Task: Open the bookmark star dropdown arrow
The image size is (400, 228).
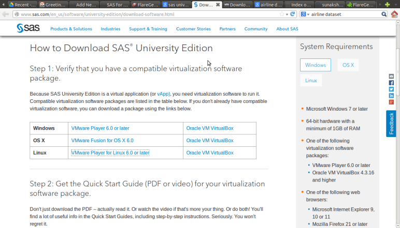Action: (287, 14)
